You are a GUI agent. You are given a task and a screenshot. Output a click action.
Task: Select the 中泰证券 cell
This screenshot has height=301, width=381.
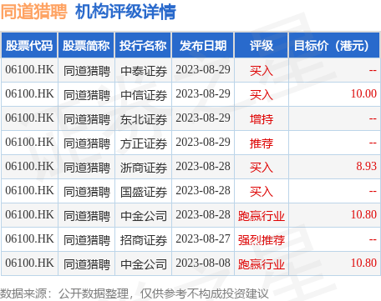click(x=144, y=71)
